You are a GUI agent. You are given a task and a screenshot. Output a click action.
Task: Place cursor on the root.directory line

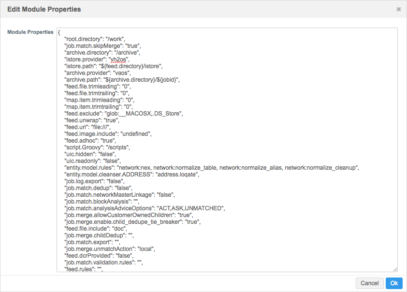(96, 39)
